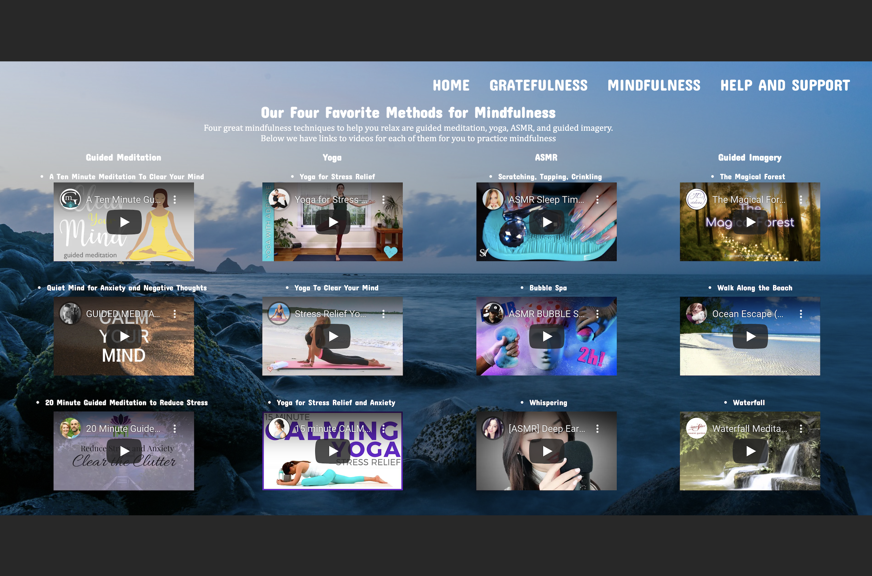Play the Waterfall Meditation video
872x576 pixels.
[x=750, y=451]
